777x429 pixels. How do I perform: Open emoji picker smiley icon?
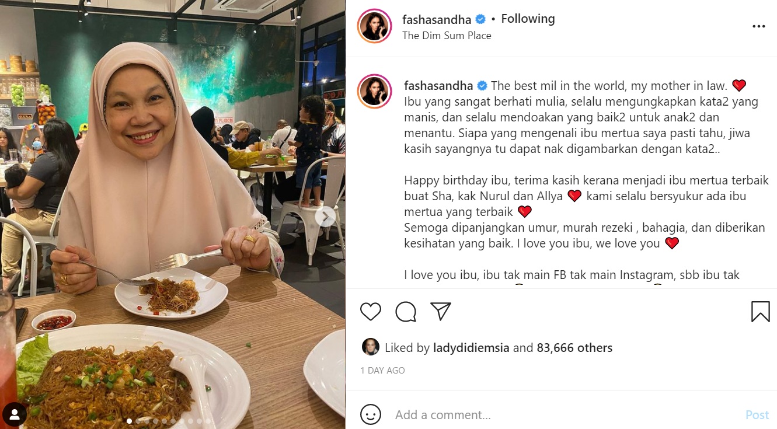371,415
